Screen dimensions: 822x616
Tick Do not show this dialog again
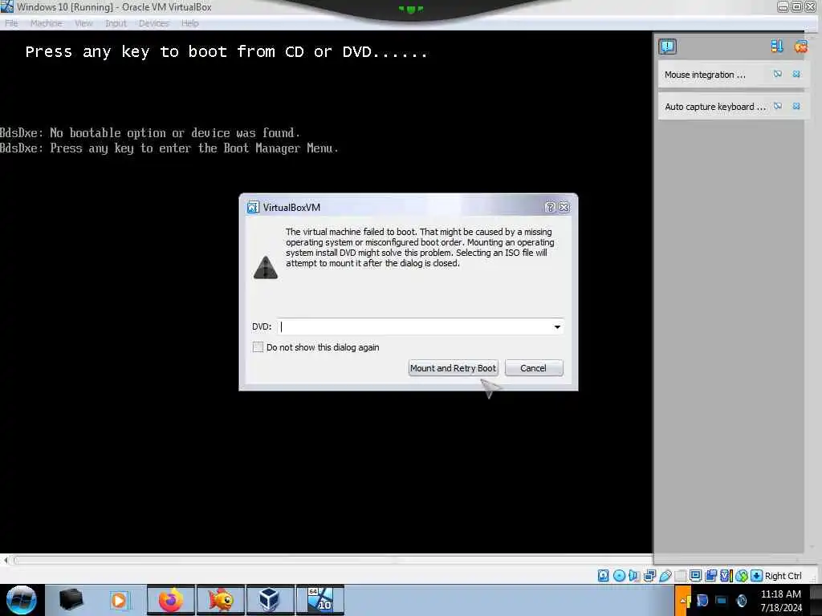click(x=258, y=346)
